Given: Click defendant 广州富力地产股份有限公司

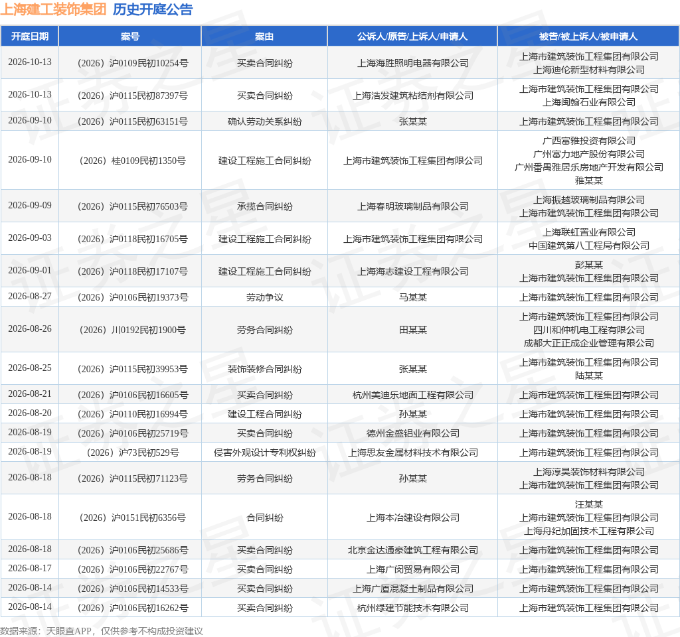Looking at the screenshot, I should click(x=589, y=154).
